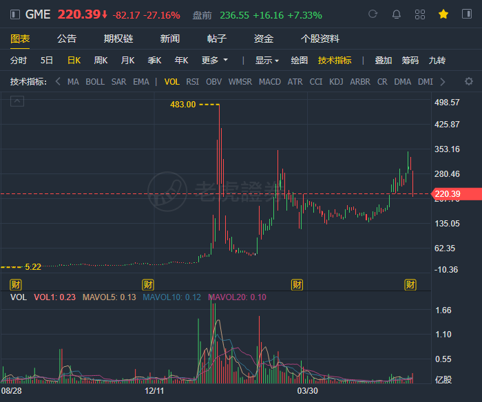Select the DMA indicator
The height and width of the screenshot is (402, 482).
pyautogui.click(x=402, y=82)
